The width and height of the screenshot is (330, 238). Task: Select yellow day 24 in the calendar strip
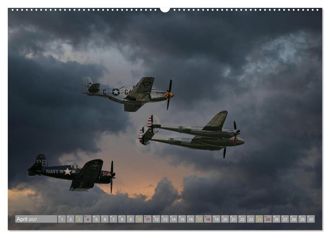click(260, 219)
